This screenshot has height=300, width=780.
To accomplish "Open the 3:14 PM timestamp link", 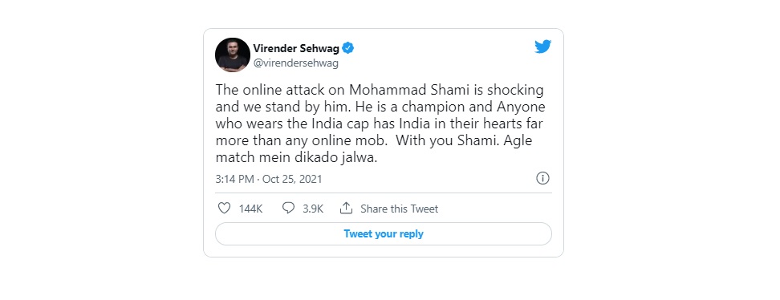I will [235, 179].
